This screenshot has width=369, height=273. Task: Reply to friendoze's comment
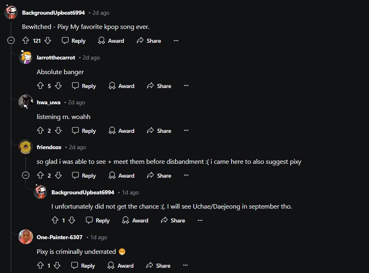84,176
